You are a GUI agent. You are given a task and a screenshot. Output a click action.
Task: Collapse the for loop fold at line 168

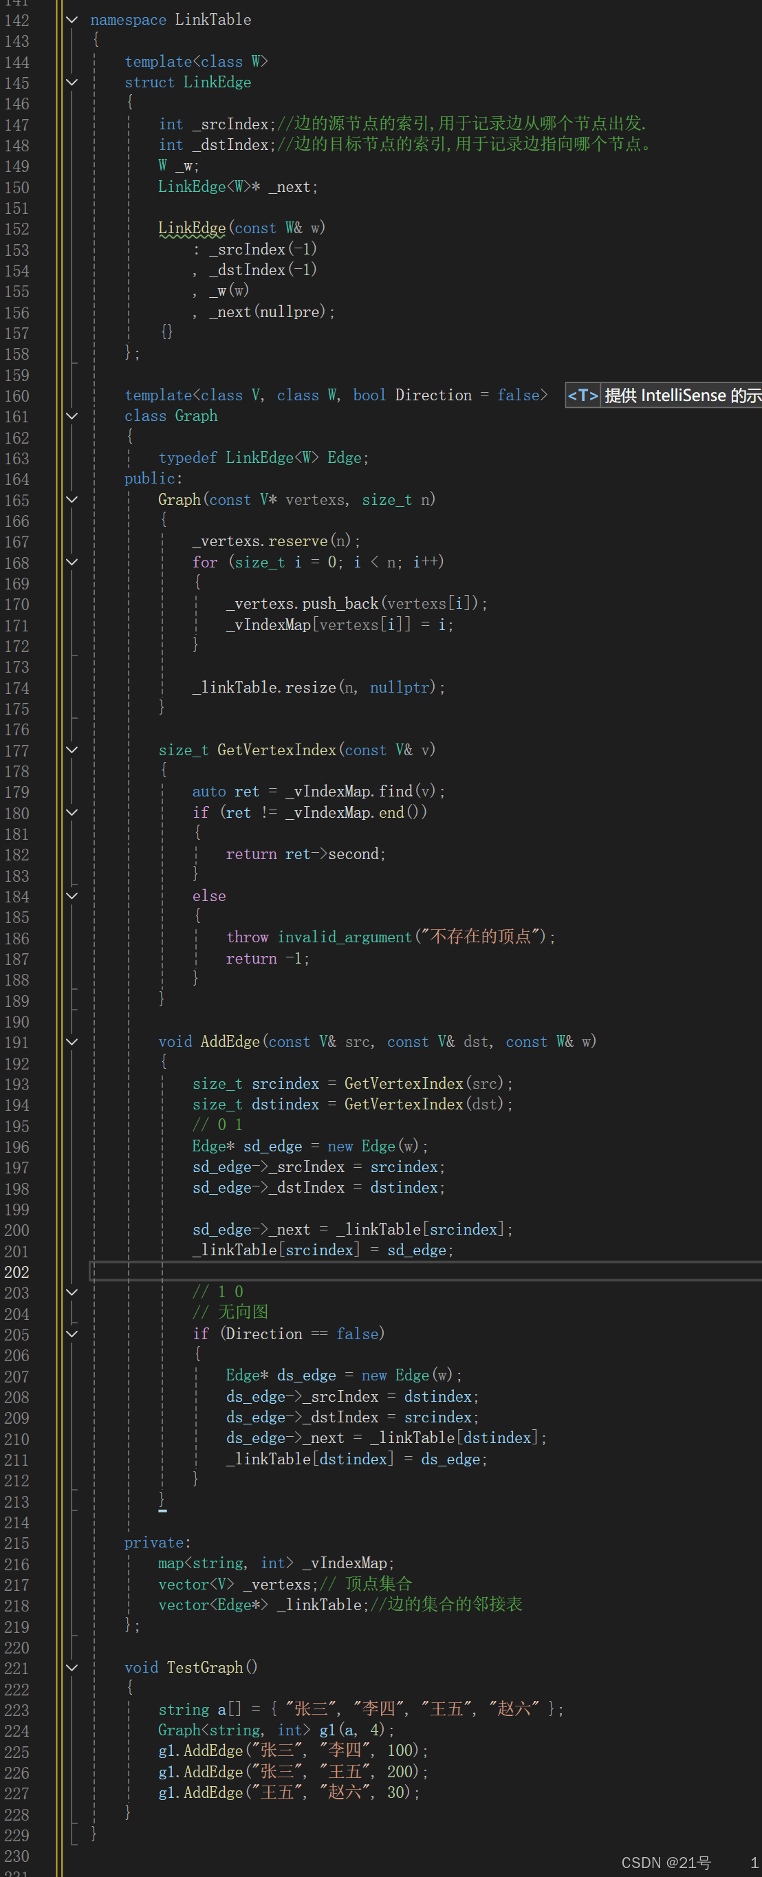[x=72, y=562]
